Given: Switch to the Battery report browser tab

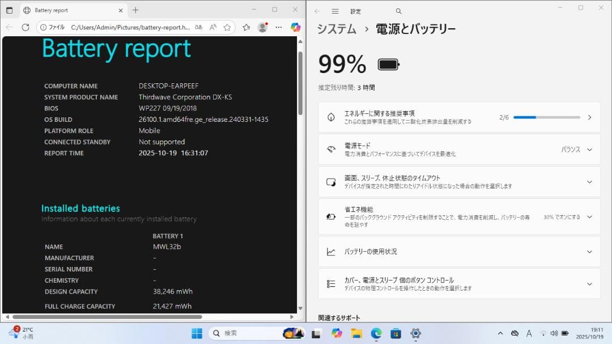Looking at the screenshot, I should (x=68, y=10).
